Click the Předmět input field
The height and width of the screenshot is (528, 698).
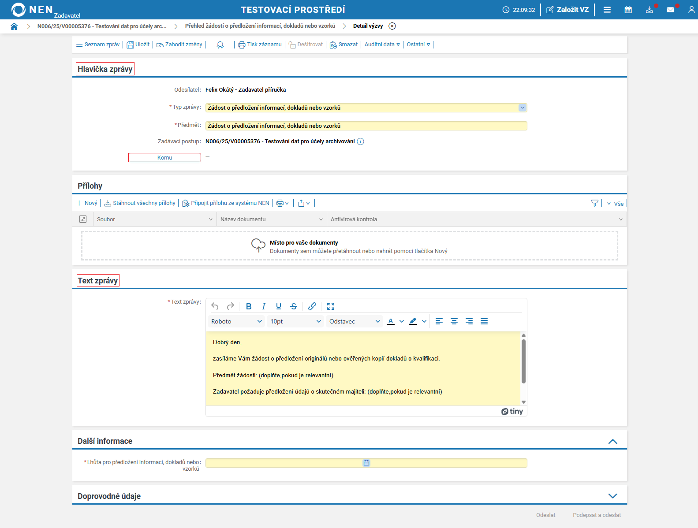366,126
